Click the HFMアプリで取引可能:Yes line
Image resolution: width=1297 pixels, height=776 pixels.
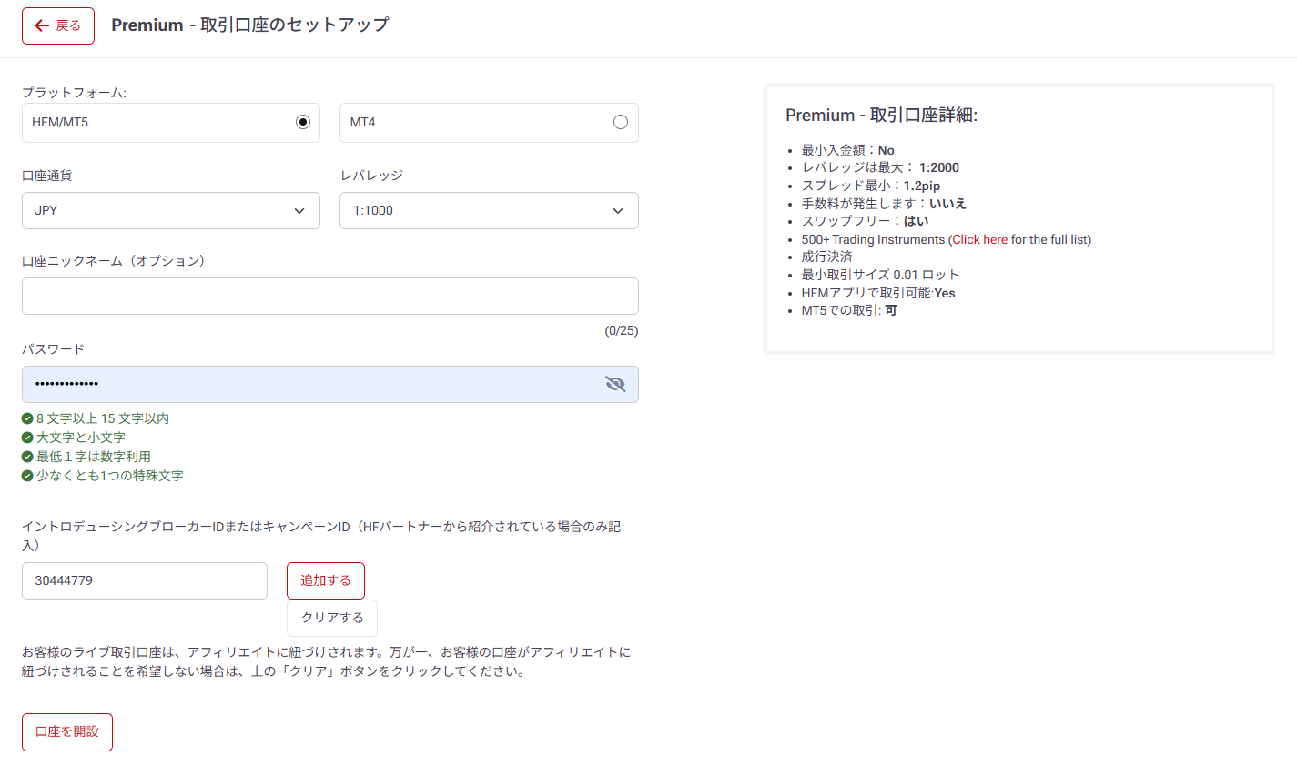click(x=878, y=293)
